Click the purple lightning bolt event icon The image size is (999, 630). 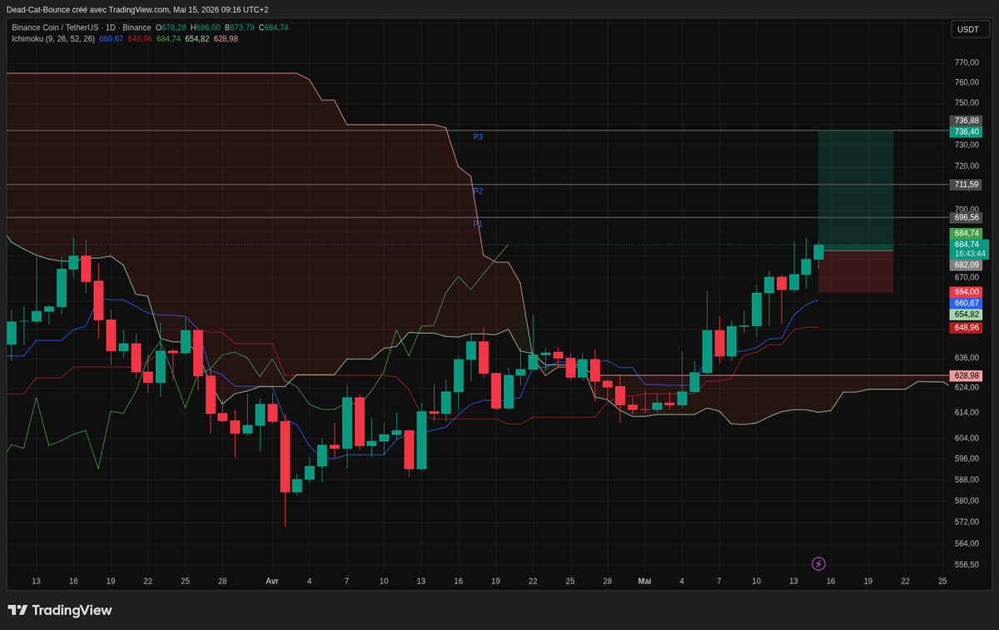coord(818,563)
